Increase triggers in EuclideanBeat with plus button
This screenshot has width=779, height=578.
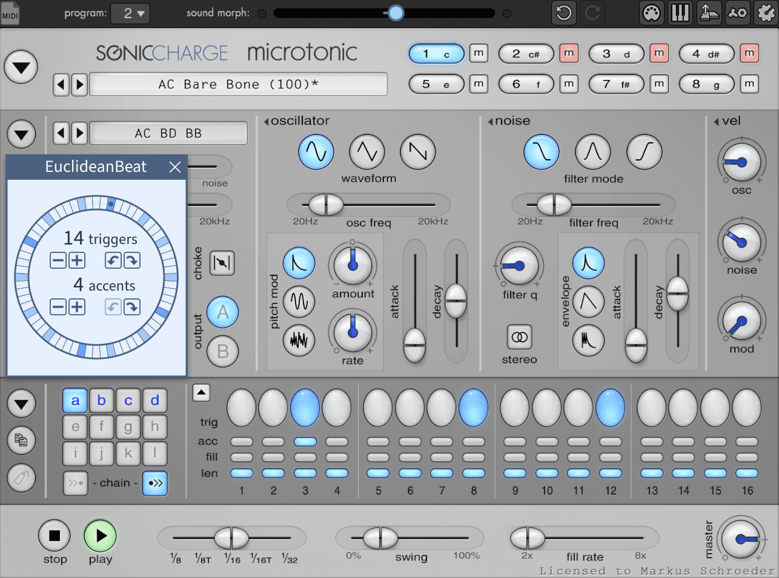click(x=77, y=260)
